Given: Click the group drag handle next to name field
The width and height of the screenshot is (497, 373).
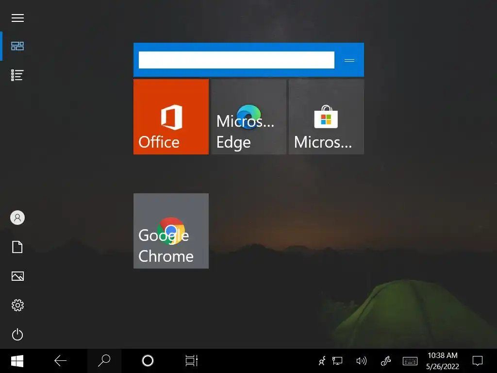Looking at the screenshot, I should tap(349, 60).
